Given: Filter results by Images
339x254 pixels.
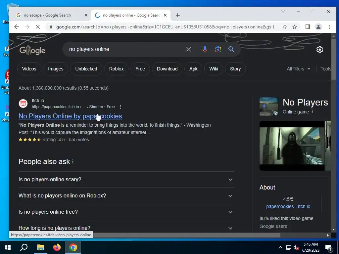Looking at the screenshot, I should coord(56,69).
